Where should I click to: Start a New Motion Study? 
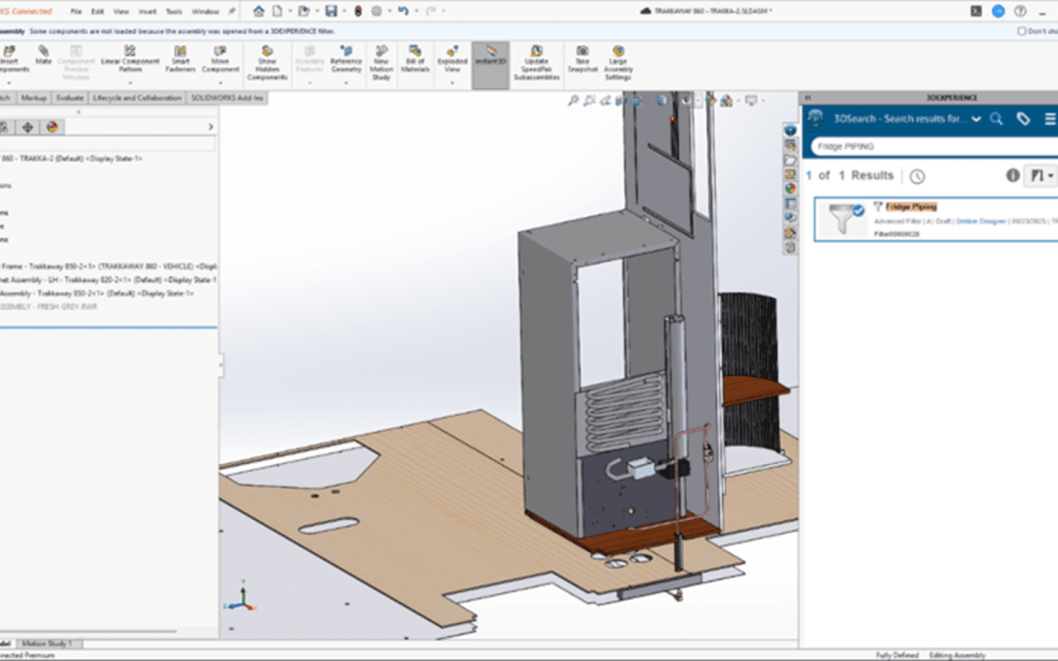[x=382, y=59]
